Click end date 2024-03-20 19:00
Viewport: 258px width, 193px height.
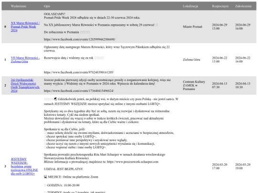tap(243, 166)
